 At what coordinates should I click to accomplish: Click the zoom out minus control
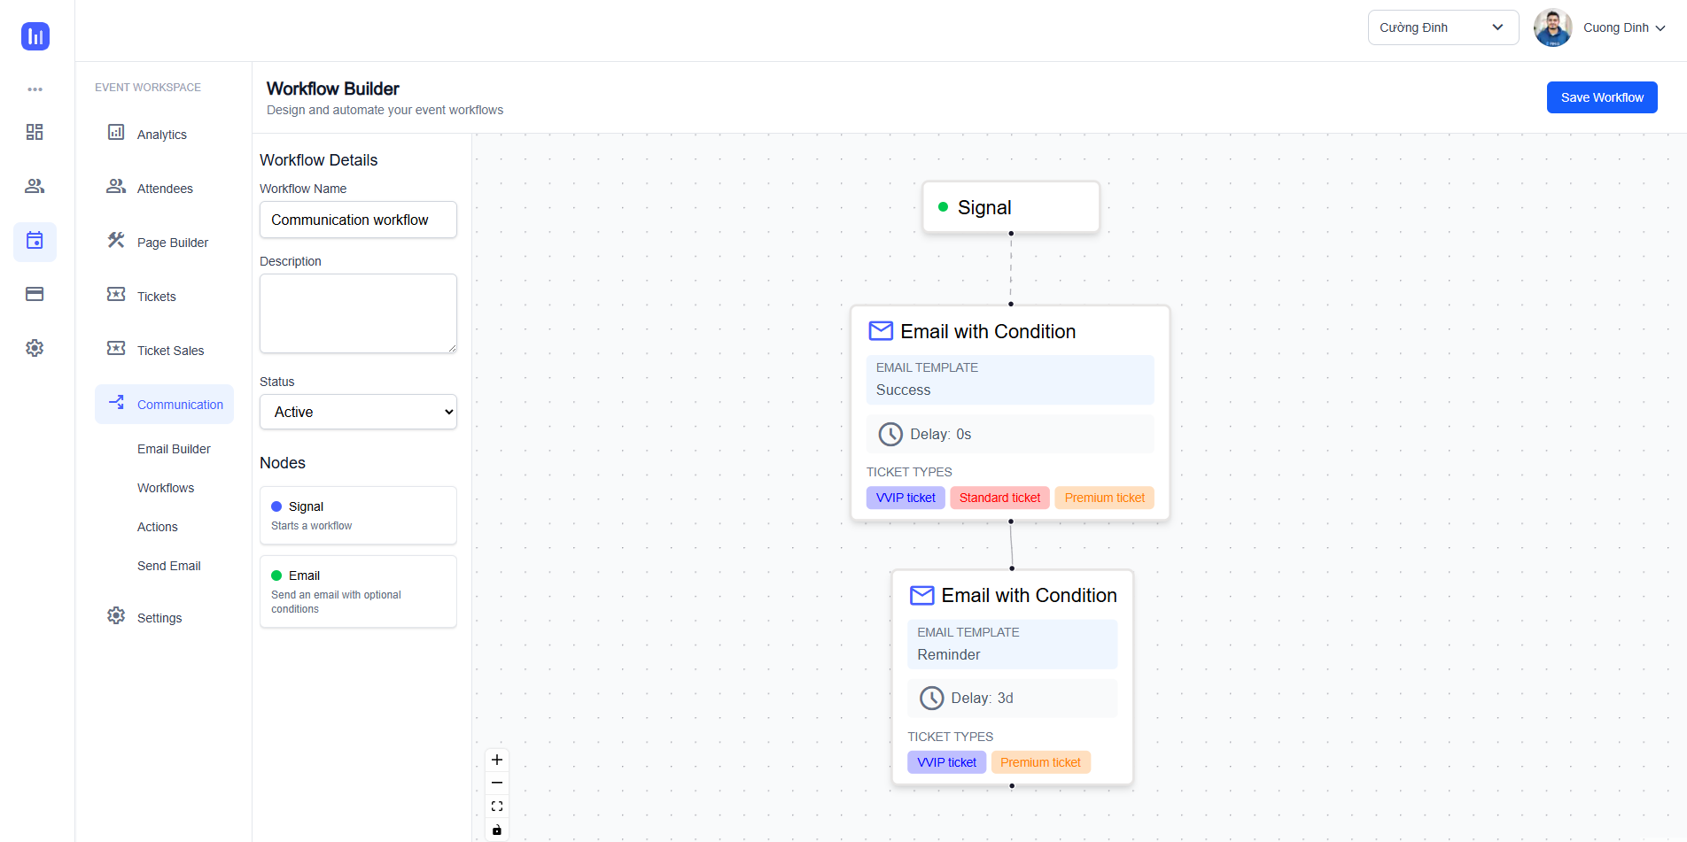pyautogui.click(x=497, y=783)
